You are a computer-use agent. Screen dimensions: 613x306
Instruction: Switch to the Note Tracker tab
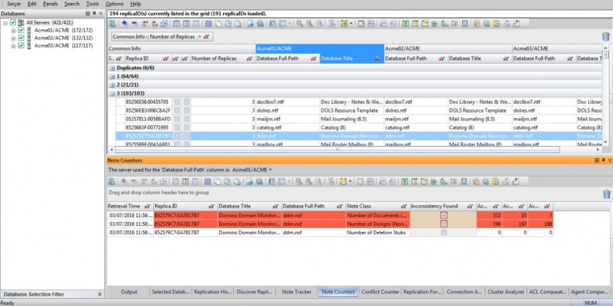(296, 292)
